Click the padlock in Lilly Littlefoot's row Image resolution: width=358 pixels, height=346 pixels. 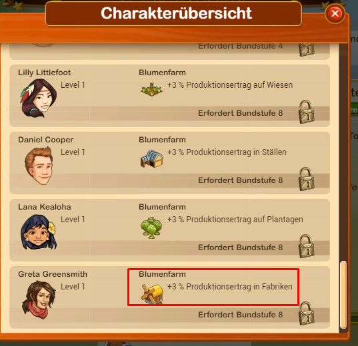pyautogui.click(x=307, y=112)
